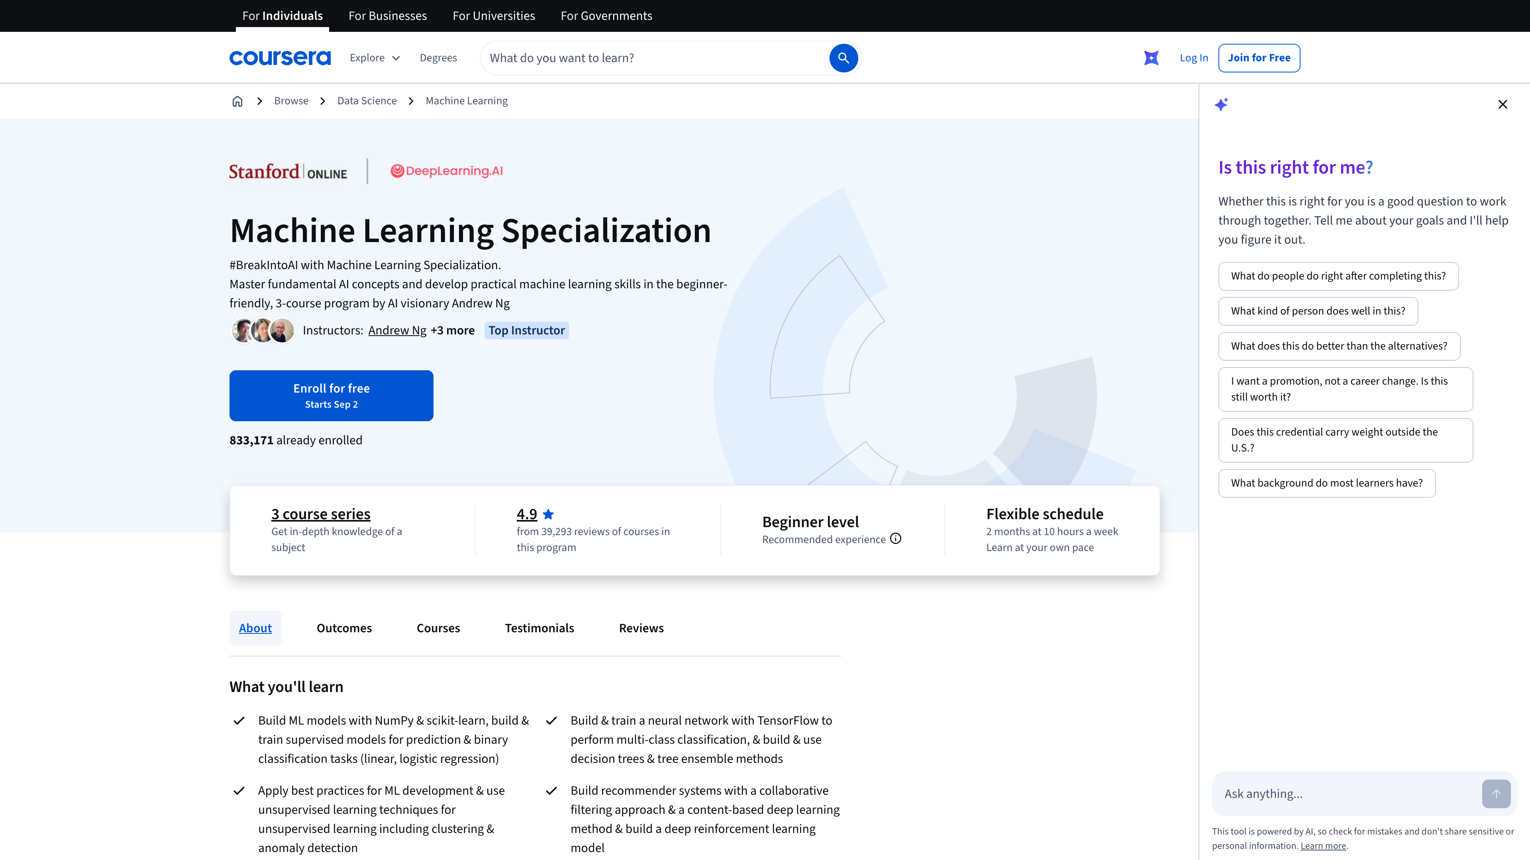This screenshot has height=860, width=1530.
Task: Click the rating star icon
Action: coord(548,514)
